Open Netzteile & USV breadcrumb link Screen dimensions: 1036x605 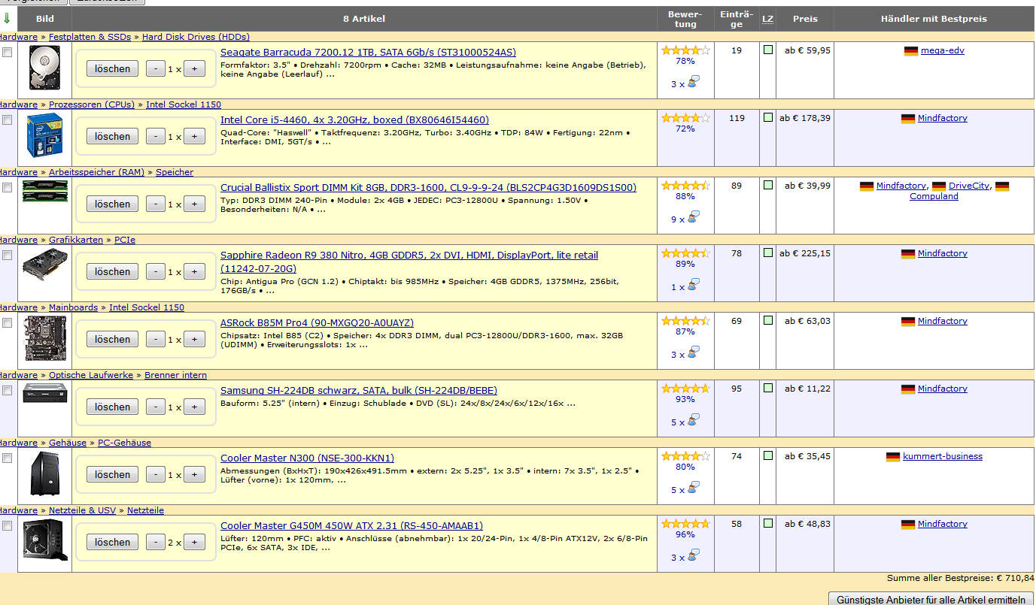[83, 510]
